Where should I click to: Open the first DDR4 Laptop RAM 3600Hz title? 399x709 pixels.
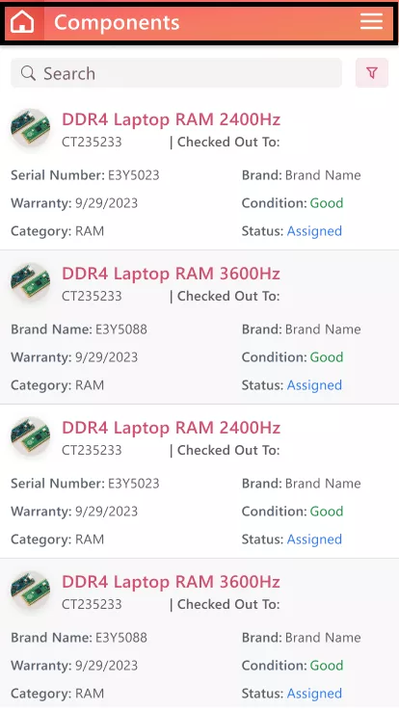(x=171, y=274)
